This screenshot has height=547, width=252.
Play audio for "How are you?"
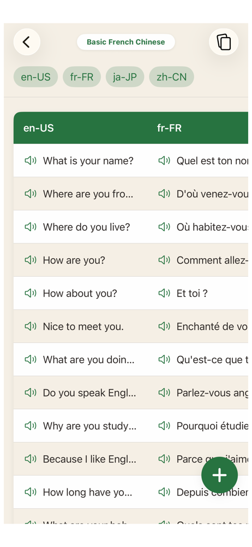tap(31, 260)
